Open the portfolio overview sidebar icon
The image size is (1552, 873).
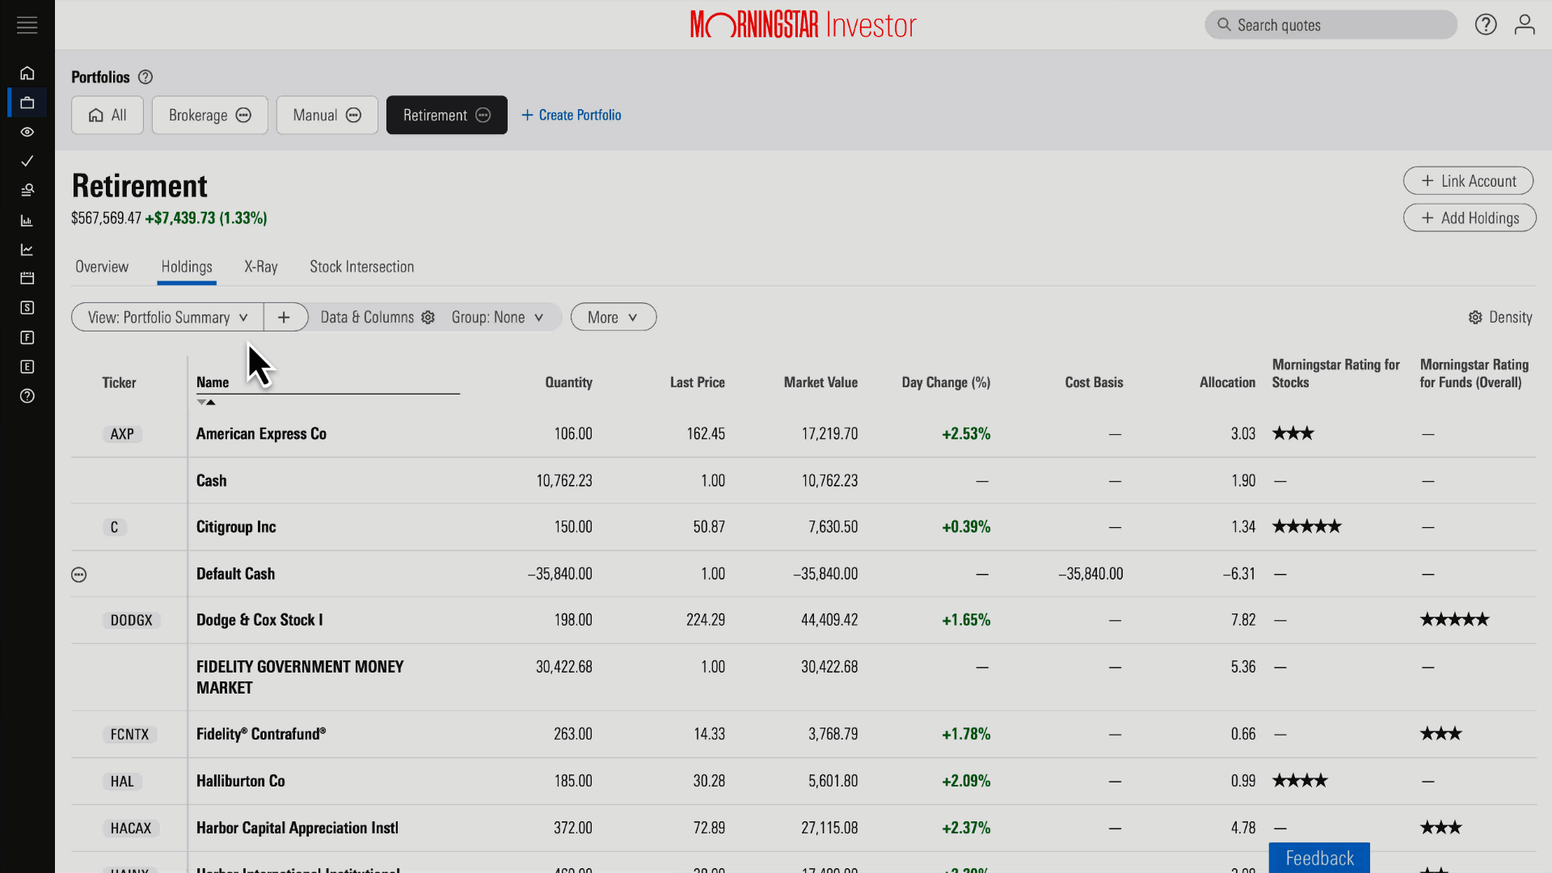(27, 103)
